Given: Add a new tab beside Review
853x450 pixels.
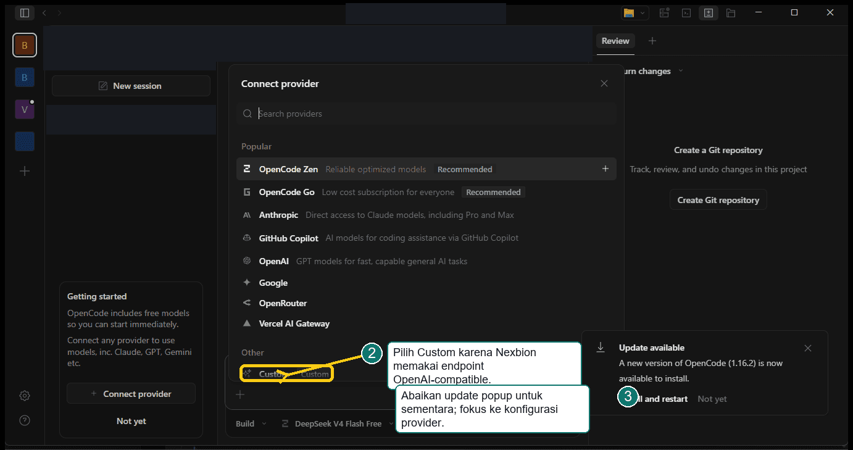Looking at the screenshot, I should (x=652, y=41).
